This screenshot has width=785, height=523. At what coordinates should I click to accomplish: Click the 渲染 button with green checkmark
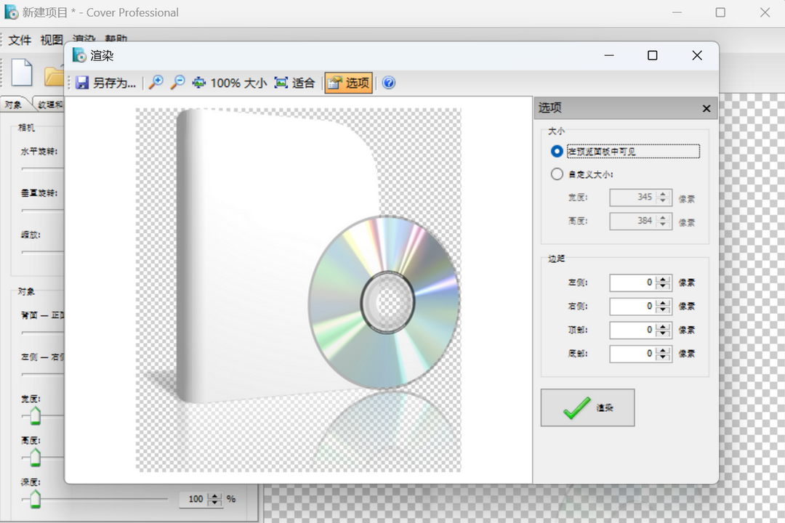pyautogui.click(x=587, y=408)
